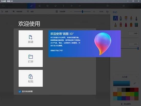This screenshot has width=141, height=106.
Task: Select the Fill bucket tool
Action: pyautogui.click(x=136, y=25)
